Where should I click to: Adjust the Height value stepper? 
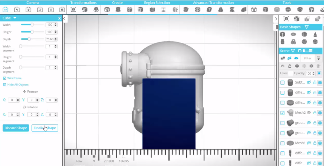point(55,32)
